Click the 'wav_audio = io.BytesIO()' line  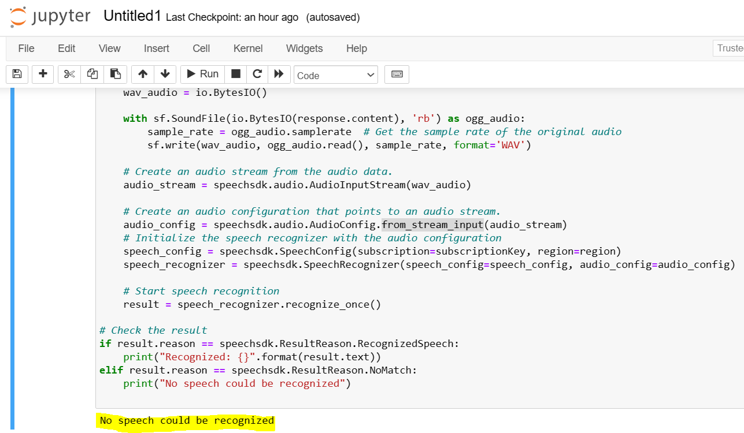[x=195, y=92]
